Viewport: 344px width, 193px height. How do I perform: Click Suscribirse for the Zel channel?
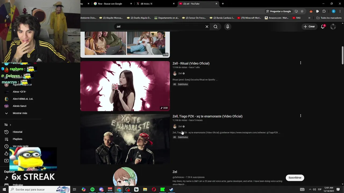(x=295, y=178)
